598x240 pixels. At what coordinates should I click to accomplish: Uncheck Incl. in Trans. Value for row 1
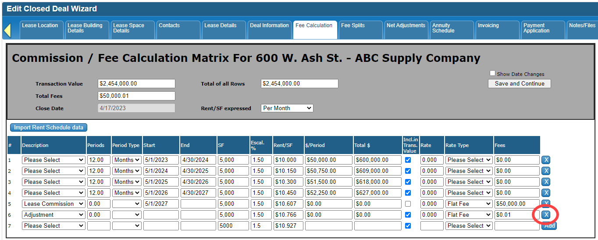pos(408,160)
